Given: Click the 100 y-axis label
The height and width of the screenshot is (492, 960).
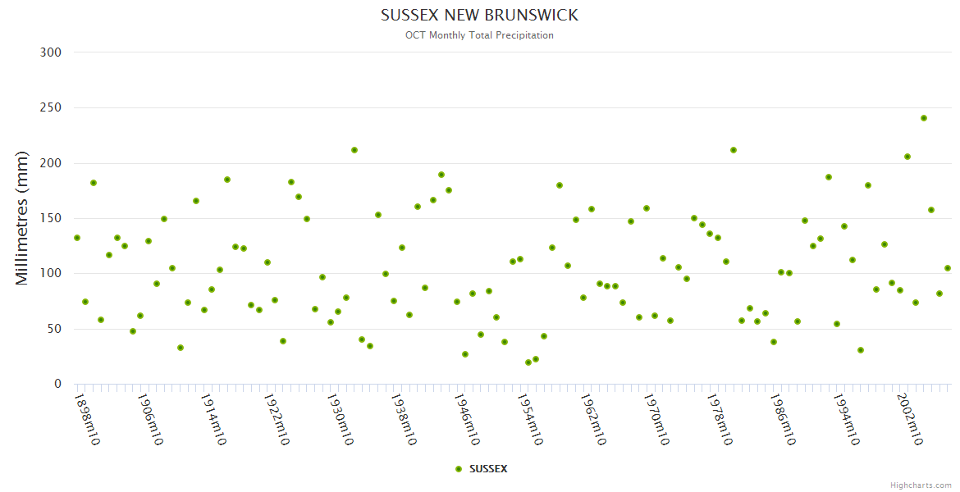Looking at the screenshot, I should [x=51, y=274].
